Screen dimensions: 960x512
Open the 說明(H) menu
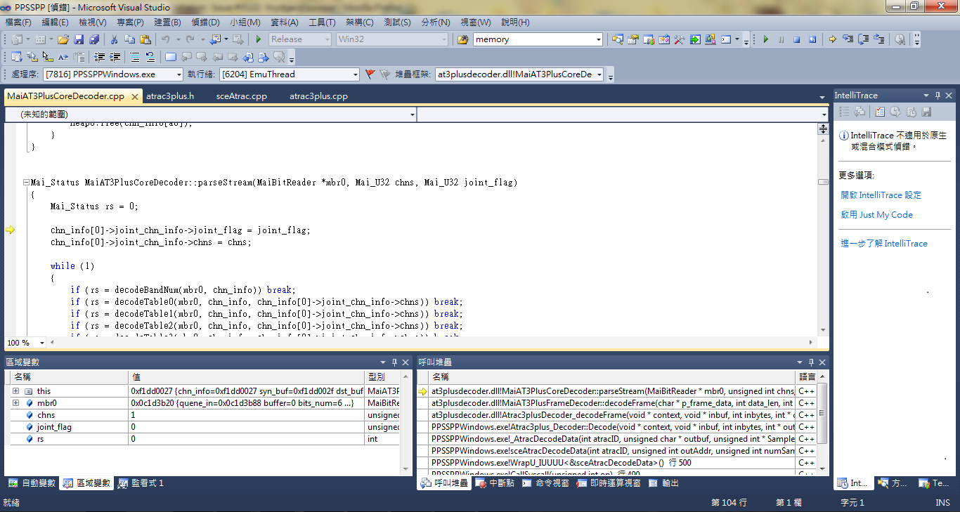[515, 22]
